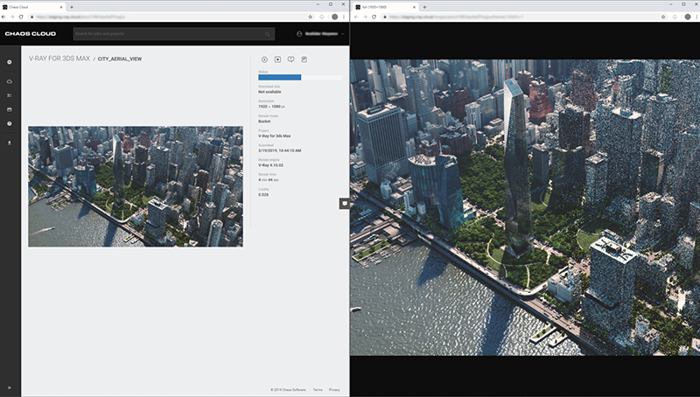Open Chrome menu in left browser window
This screenshot has width=700, height=397.
(344, 17)
